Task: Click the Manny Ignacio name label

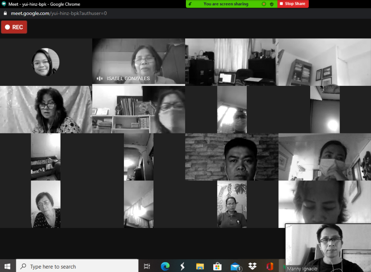Action: coord(302,269)
